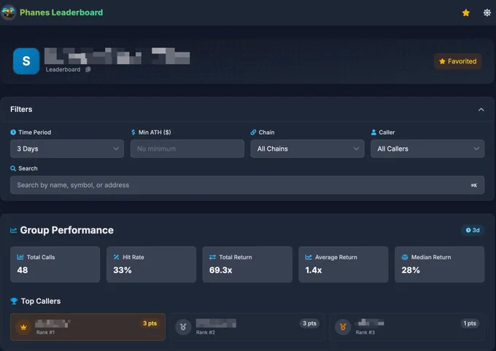Copy leaderboard link with the copy icon
This screenshot has height=351, width=496.
tap(88, 69)
